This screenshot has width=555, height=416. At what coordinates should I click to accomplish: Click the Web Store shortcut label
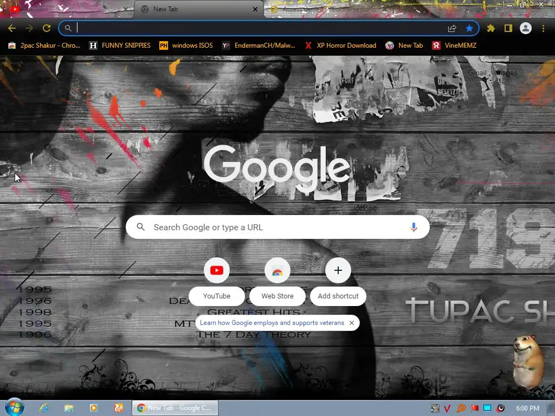pos(277,296)
